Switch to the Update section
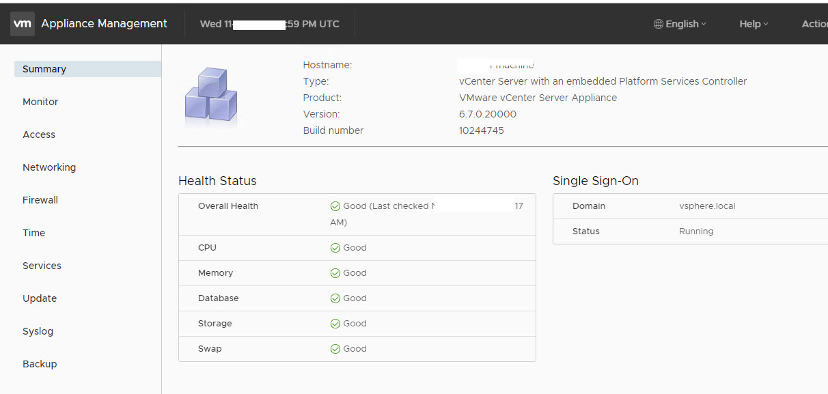Viewport: 828px width, 394px height. coord(40,298)
